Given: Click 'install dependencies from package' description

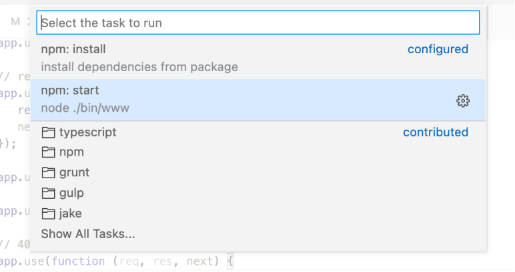Looking at the screenshot, I should (x=139, y=67).
